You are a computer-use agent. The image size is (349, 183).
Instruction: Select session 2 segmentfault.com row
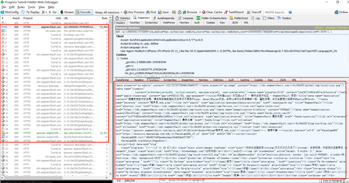pos(55,27)
